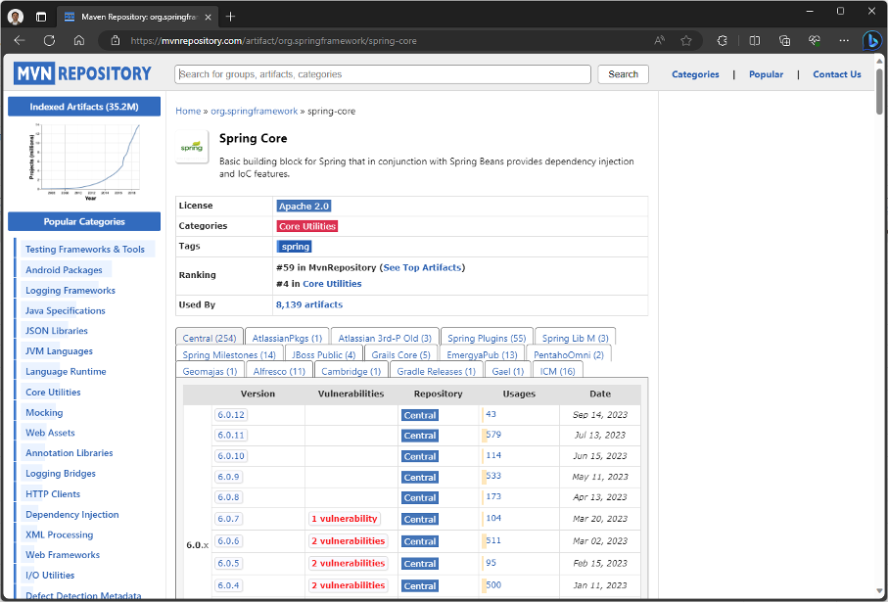The image size is (889, 603).
Task: Open 579 usages for 6.0.11
Action: 493,435
